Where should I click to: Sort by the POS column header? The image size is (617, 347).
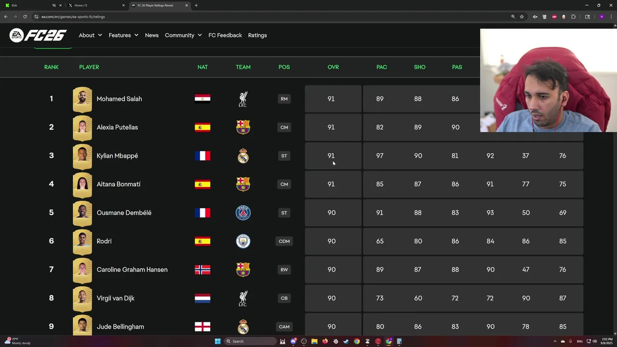[x=284, y=67]
